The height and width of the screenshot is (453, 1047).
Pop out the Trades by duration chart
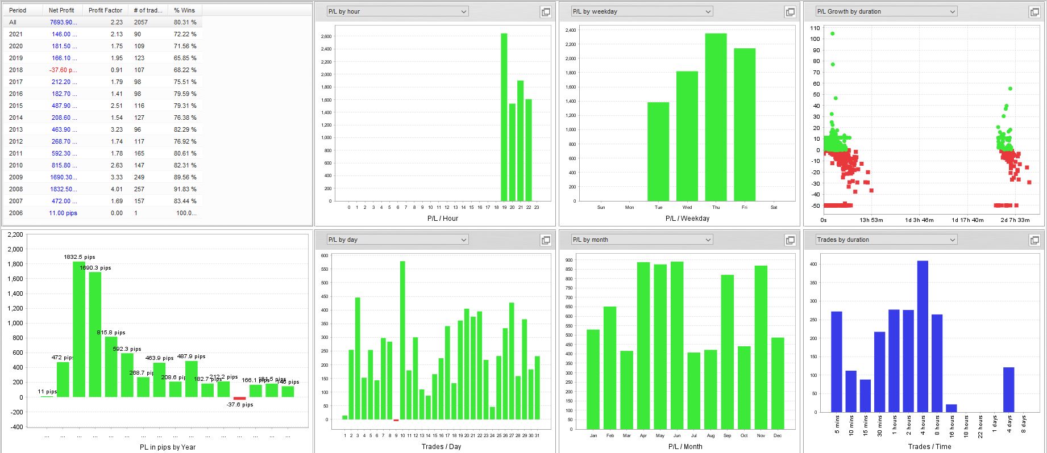(1034, 240)
